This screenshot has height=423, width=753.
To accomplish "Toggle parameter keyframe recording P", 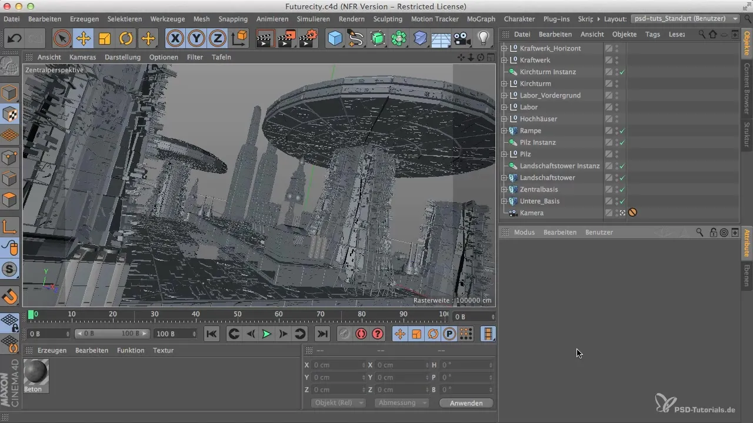I will (x=449, y=334).
